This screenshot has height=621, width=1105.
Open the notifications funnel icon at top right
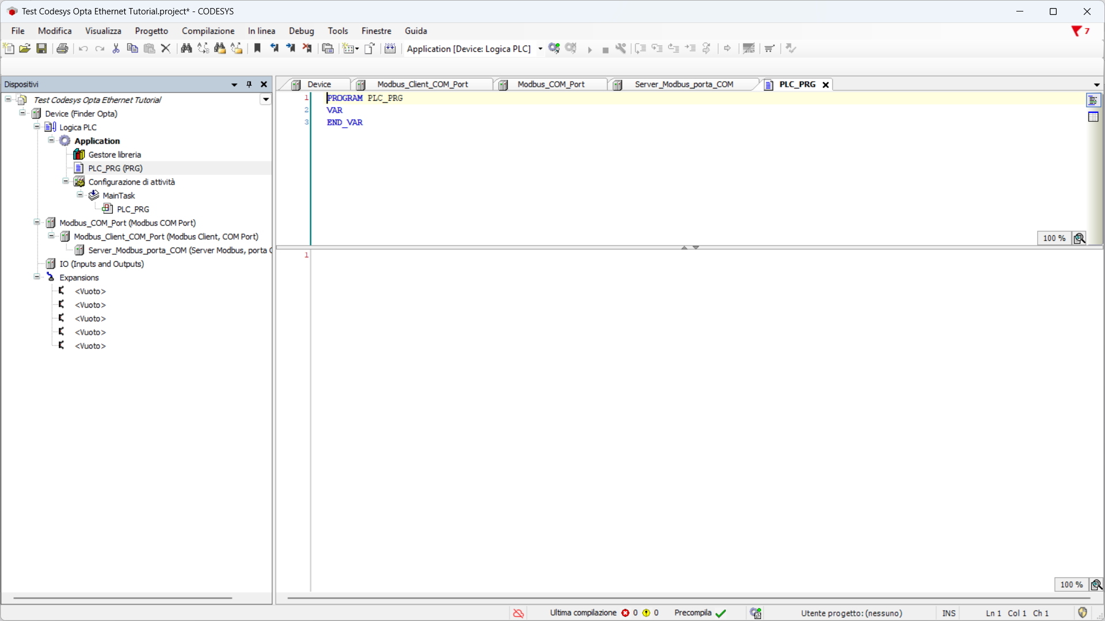pyautogui.click(x=1076, y=31)
